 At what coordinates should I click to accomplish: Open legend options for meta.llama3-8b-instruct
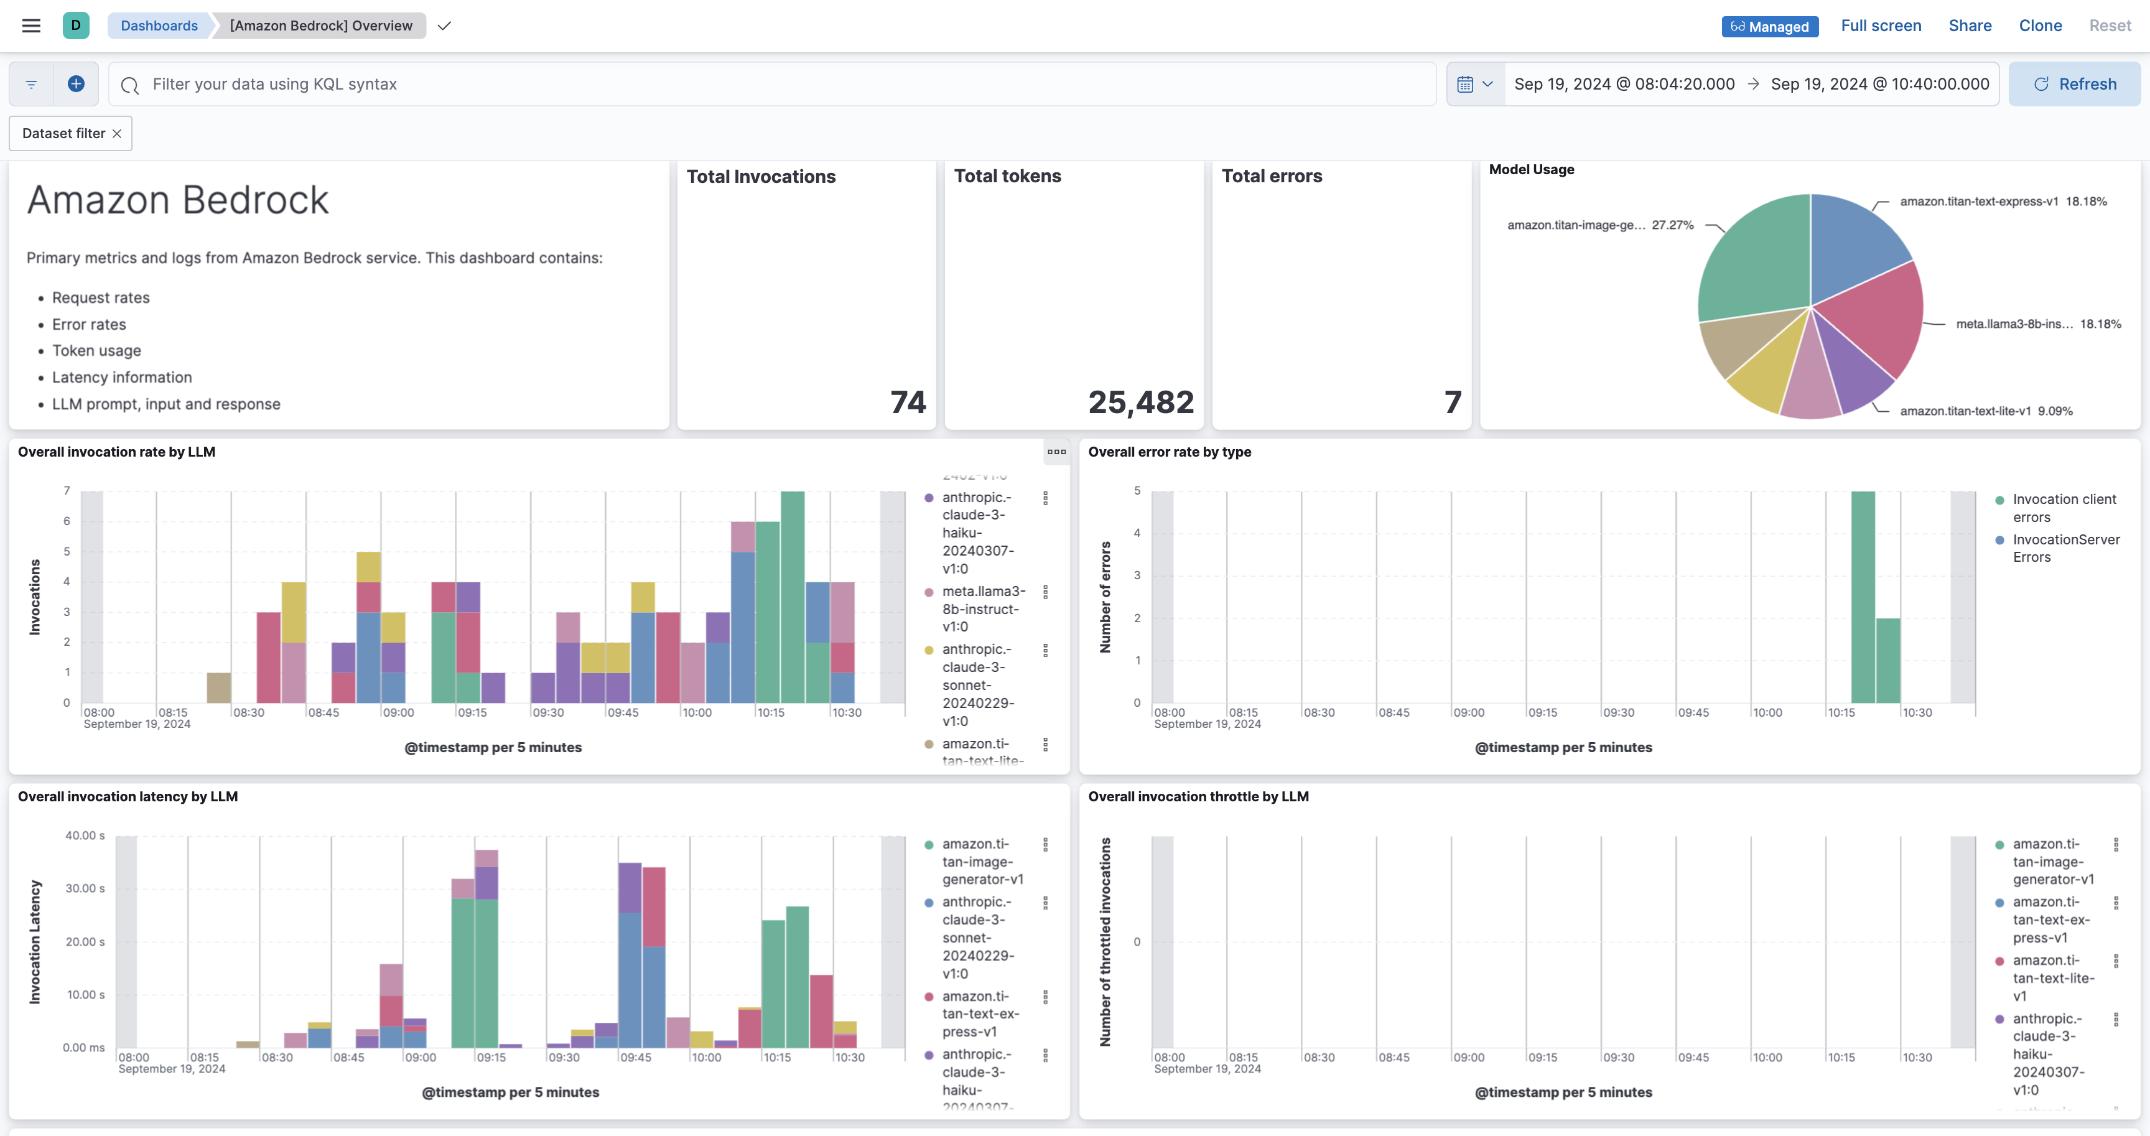[1045, 592]
